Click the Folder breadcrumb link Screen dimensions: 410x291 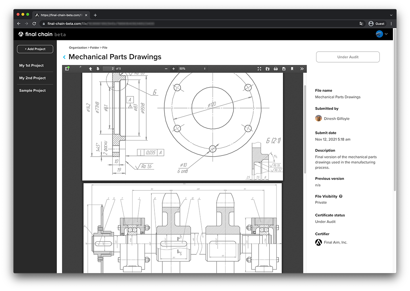(x=95, y=48)
